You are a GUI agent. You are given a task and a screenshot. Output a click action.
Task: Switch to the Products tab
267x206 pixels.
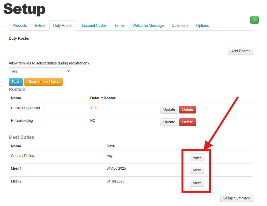20,25
